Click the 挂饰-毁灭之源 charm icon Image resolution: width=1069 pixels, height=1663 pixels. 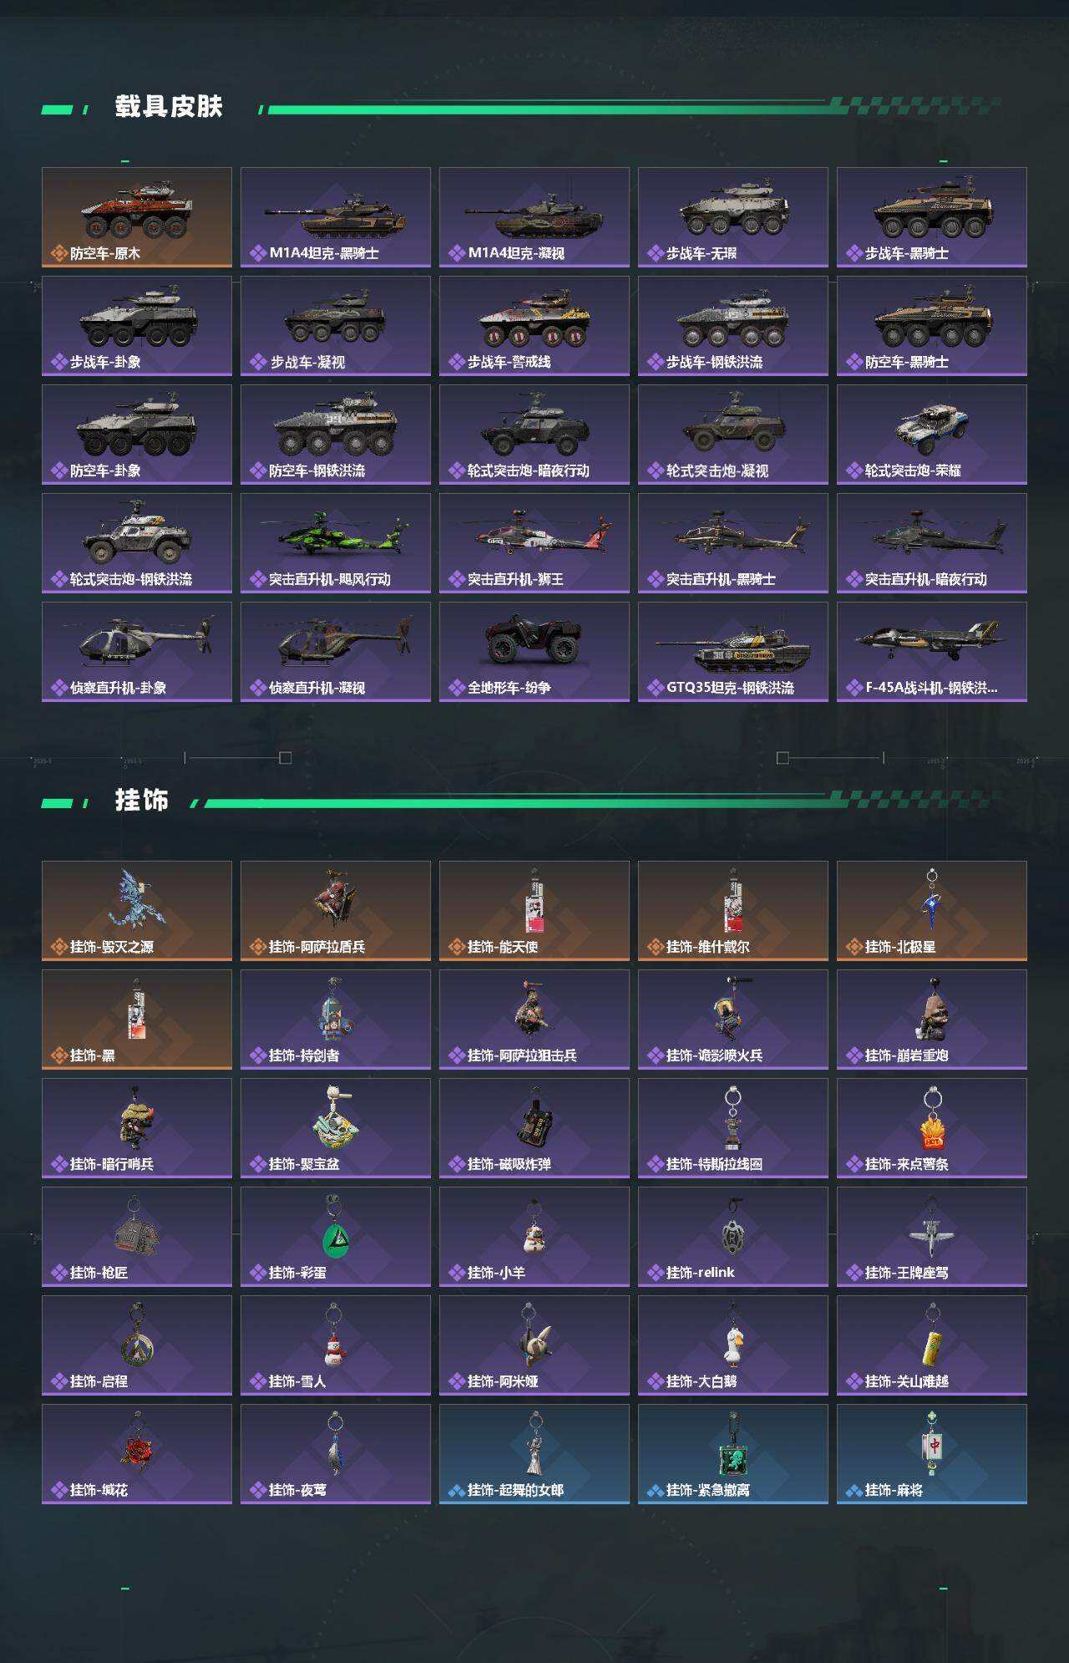(x=137, y=898)
